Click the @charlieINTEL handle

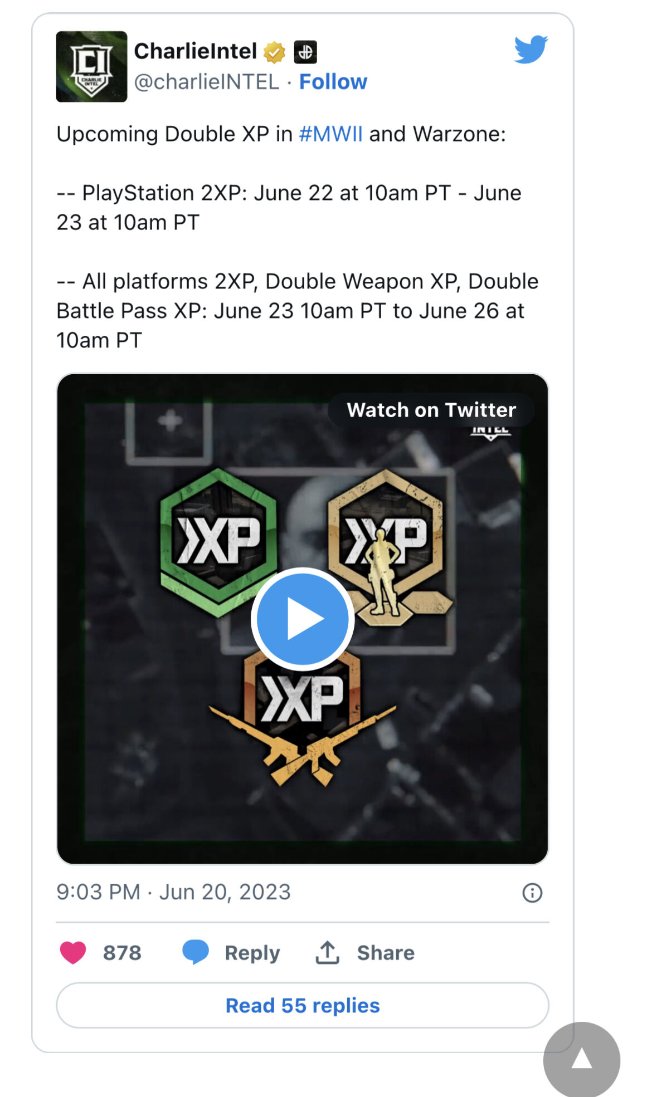(207, 82)
